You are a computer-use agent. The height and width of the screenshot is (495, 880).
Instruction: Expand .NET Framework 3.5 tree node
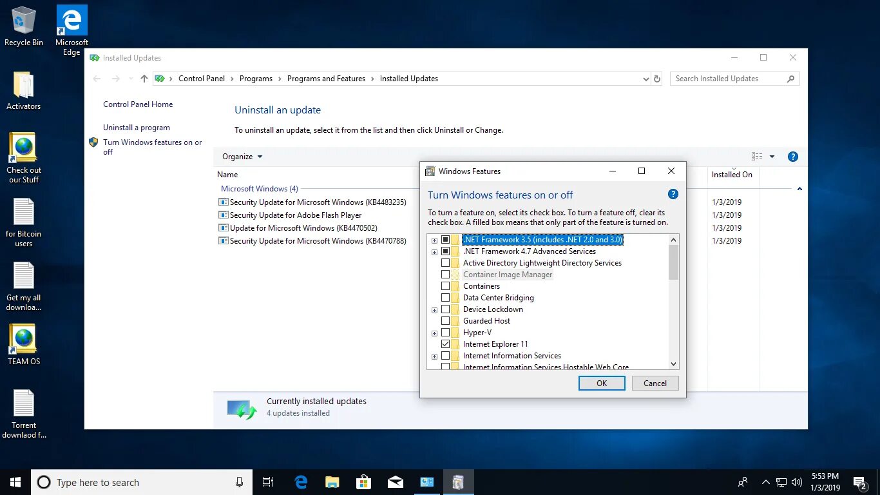click(x=434, y=240)
